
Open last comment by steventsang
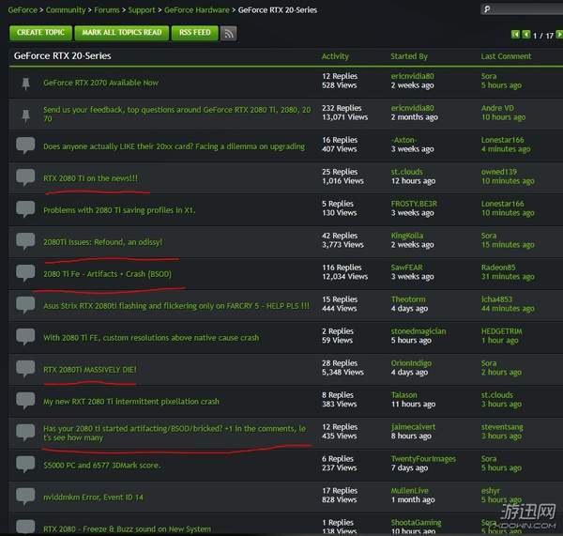pyautogui.click(x=502, y=427)
